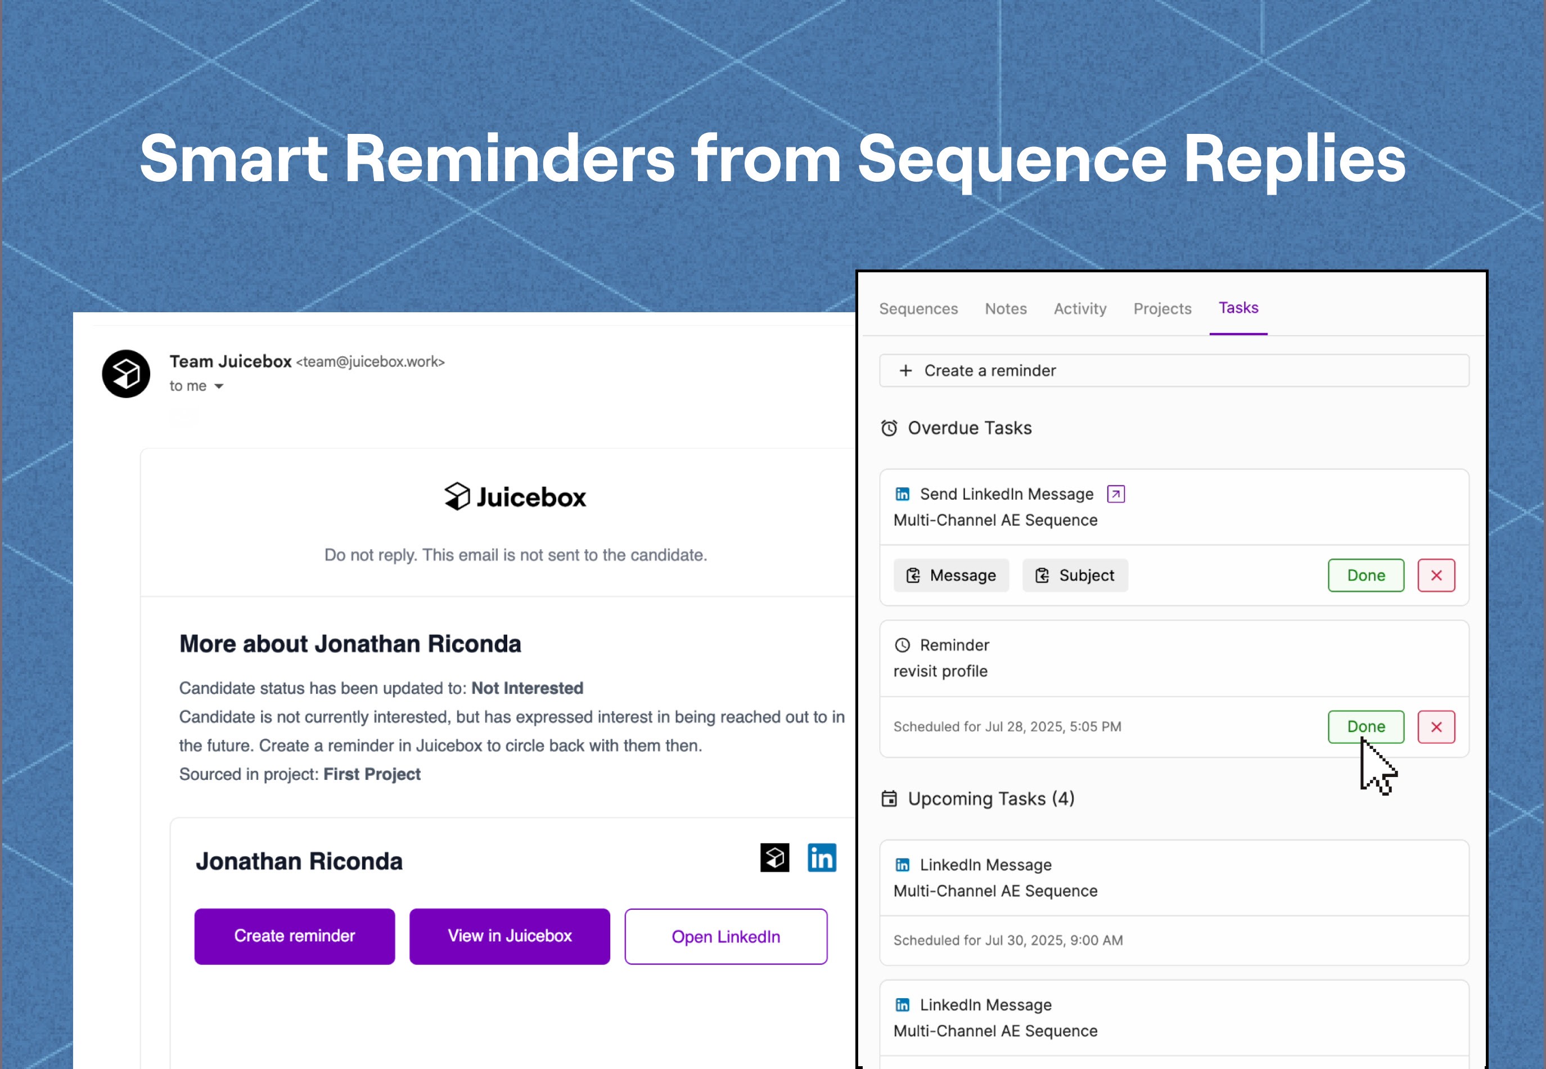This screenshot has height=1069, width=1546.
Task: Mark the Send LinkedIn Message task as Done
Action: [1366, 576]
